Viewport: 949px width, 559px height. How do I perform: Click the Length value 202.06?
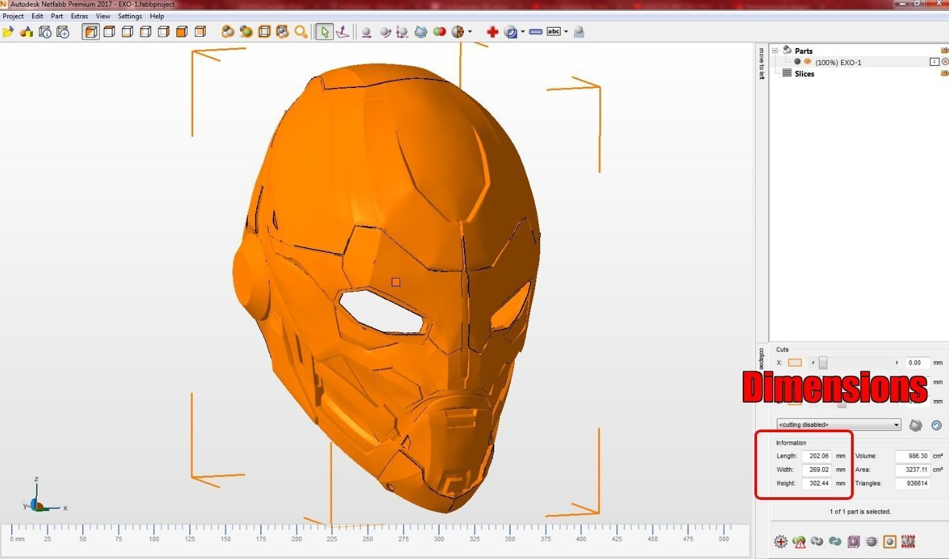817,456
